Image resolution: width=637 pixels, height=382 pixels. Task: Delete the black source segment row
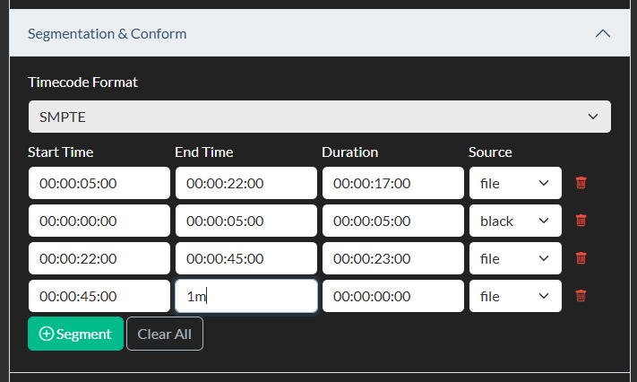581,221
